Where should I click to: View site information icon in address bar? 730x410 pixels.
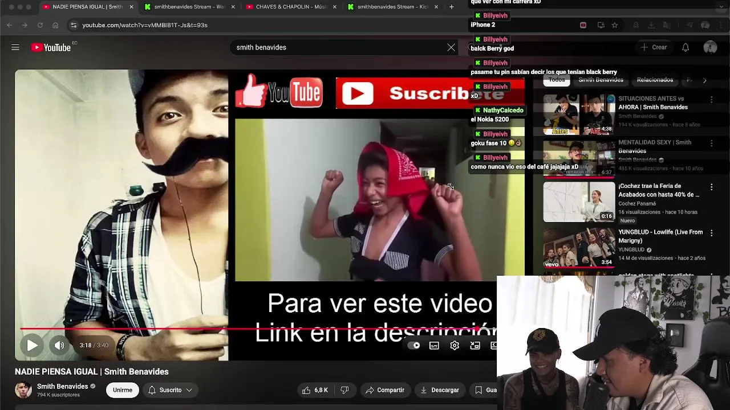point(73,25)
